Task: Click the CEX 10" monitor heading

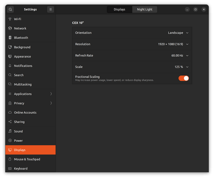Action: tap(78, 23)
